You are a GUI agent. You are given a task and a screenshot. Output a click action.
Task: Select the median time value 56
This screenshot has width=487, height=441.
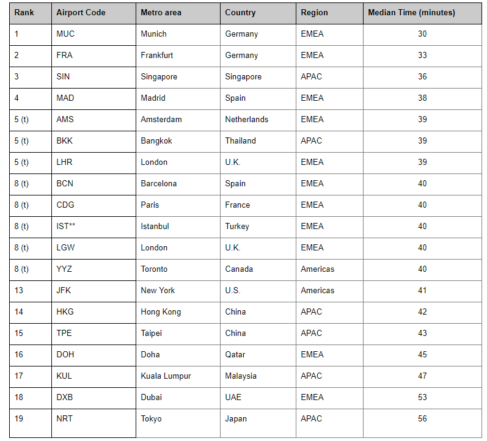coord(422,419)
